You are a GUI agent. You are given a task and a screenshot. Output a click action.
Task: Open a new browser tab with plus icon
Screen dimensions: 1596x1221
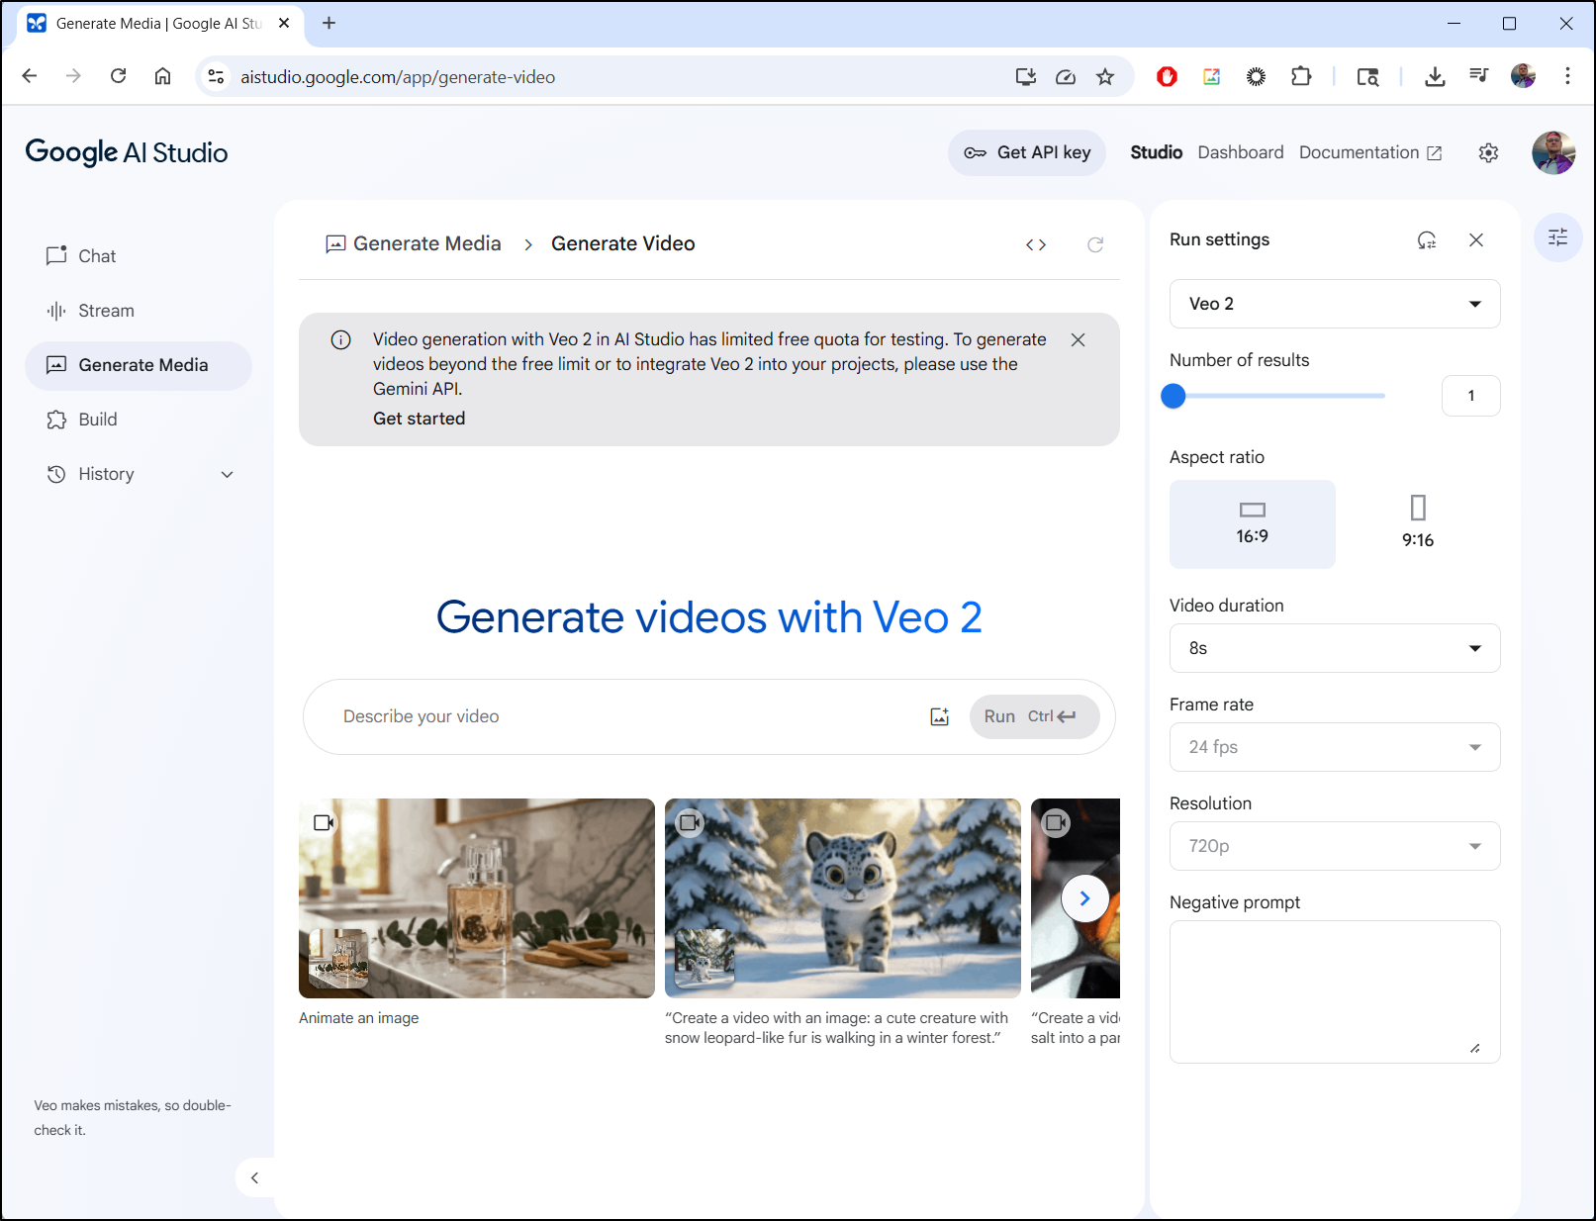pos(329,23)
